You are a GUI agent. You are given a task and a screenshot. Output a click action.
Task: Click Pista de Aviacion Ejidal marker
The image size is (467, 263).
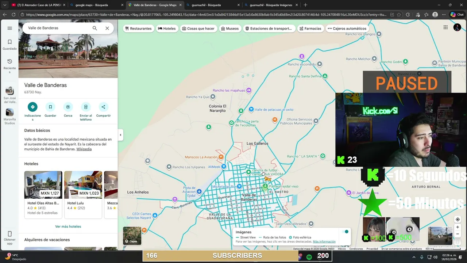pos(199,191)
